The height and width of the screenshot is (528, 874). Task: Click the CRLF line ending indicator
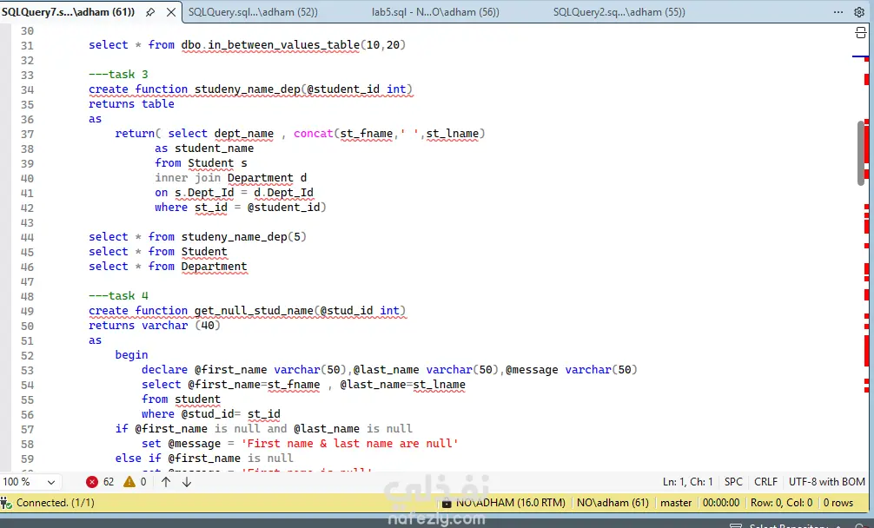coord(765,482)
